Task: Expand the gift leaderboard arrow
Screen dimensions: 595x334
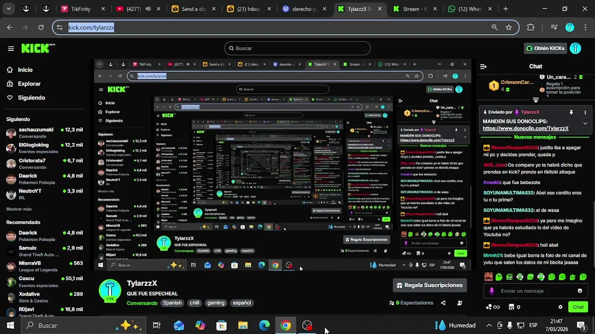Action: pyautogui.click(x=535, y=100)
